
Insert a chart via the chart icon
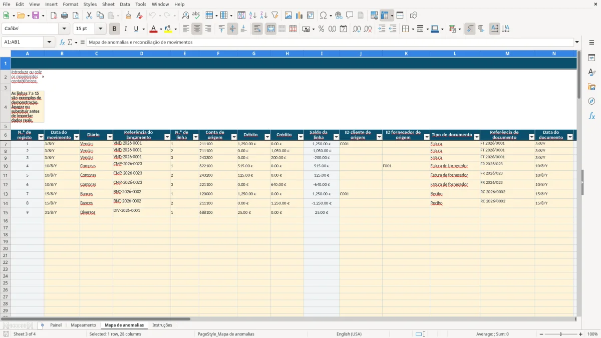point(299,16)
